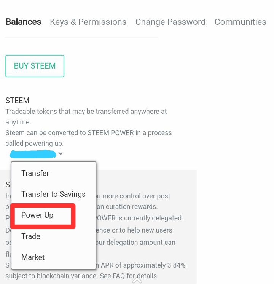Viewport: 274px width, 284px height.
Task: Open Market from the dropdown menu
Action: point(33,257)
